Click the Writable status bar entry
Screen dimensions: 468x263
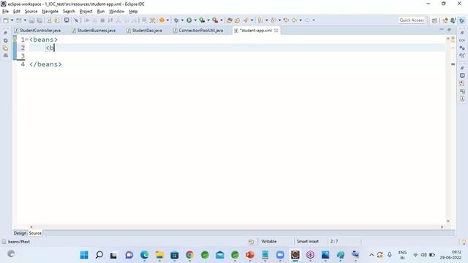269,242
